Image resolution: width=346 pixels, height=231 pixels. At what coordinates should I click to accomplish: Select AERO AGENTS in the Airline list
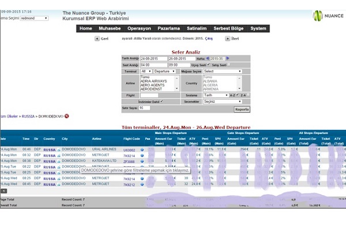click(152, 85)
